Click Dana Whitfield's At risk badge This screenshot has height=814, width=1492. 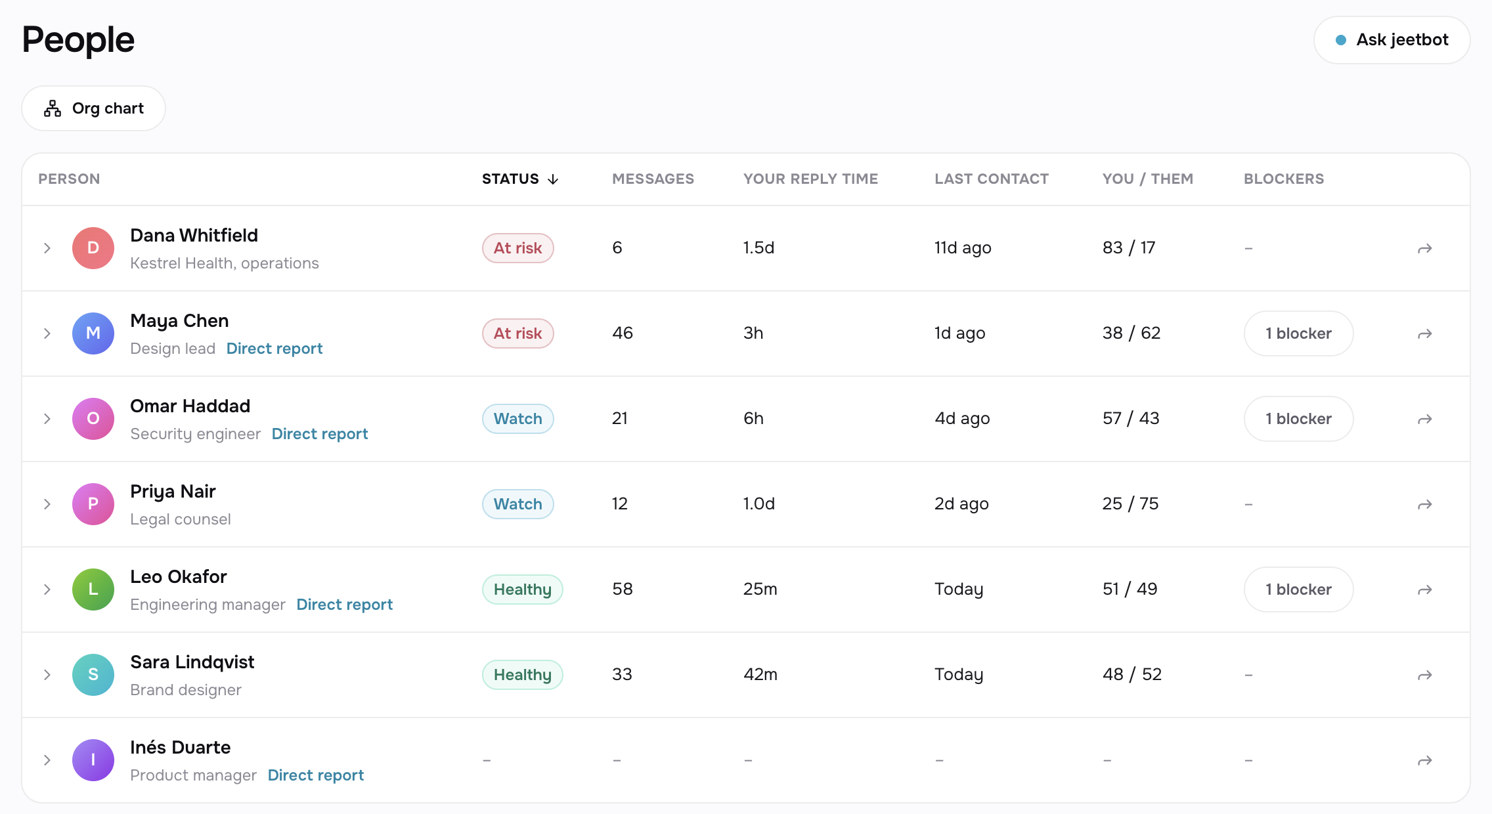518,248
